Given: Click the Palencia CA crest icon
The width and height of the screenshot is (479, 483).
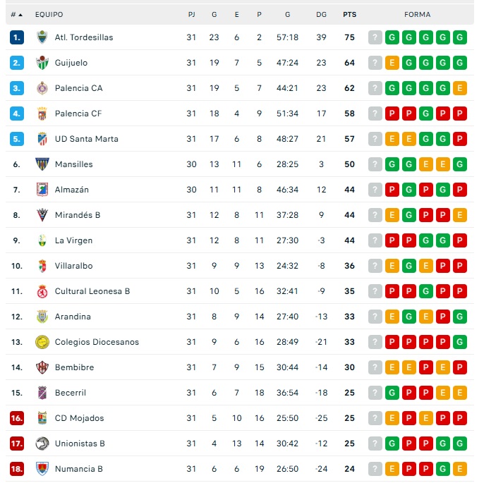Looking at the screenshot, I should (x=42, y=88).
